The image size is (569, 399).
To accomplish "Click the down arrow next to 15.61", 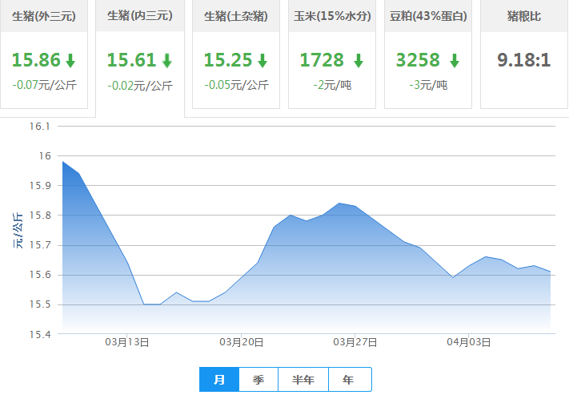I will 166,61.
